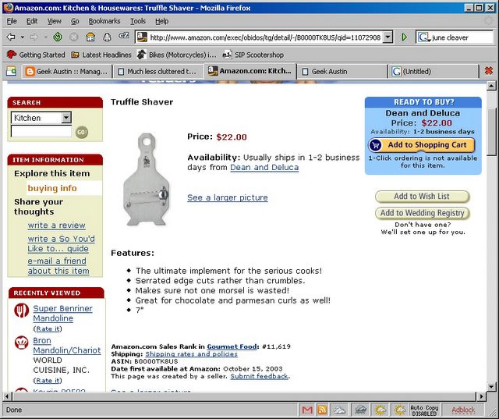
Task: Open the Back history dropdown arrow
Action: (x=23, y=37)
